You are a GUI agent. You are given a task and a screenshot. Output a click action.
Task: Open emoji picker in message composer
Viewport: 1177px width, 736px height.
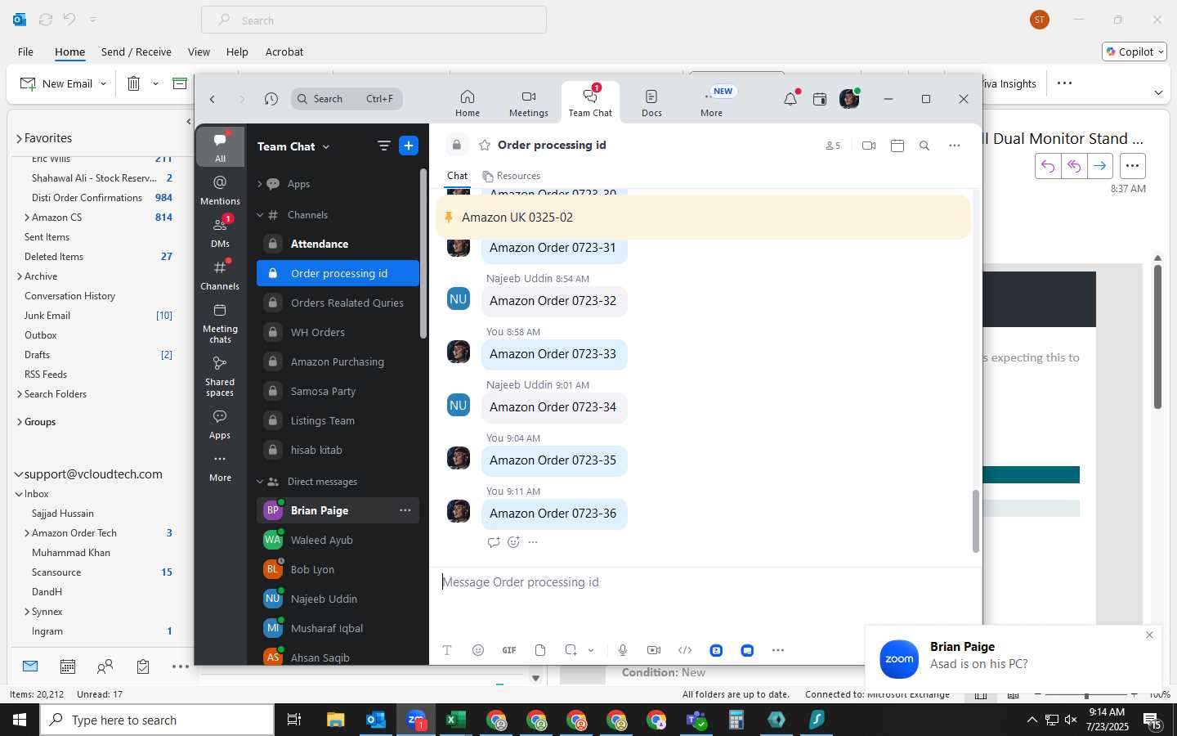point(478,650)
